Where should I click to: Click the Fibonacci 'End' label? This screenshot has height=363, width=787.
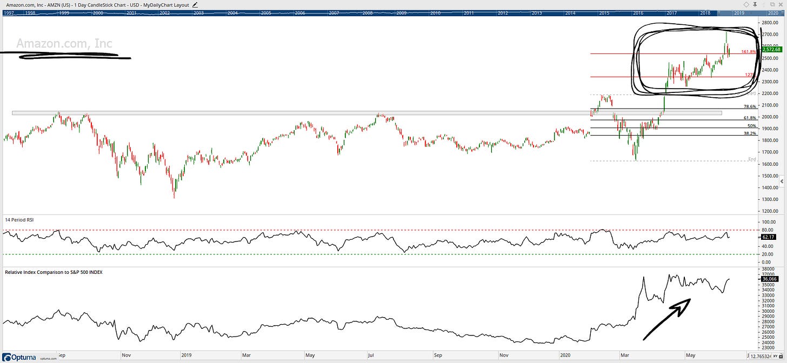[752, 159]
